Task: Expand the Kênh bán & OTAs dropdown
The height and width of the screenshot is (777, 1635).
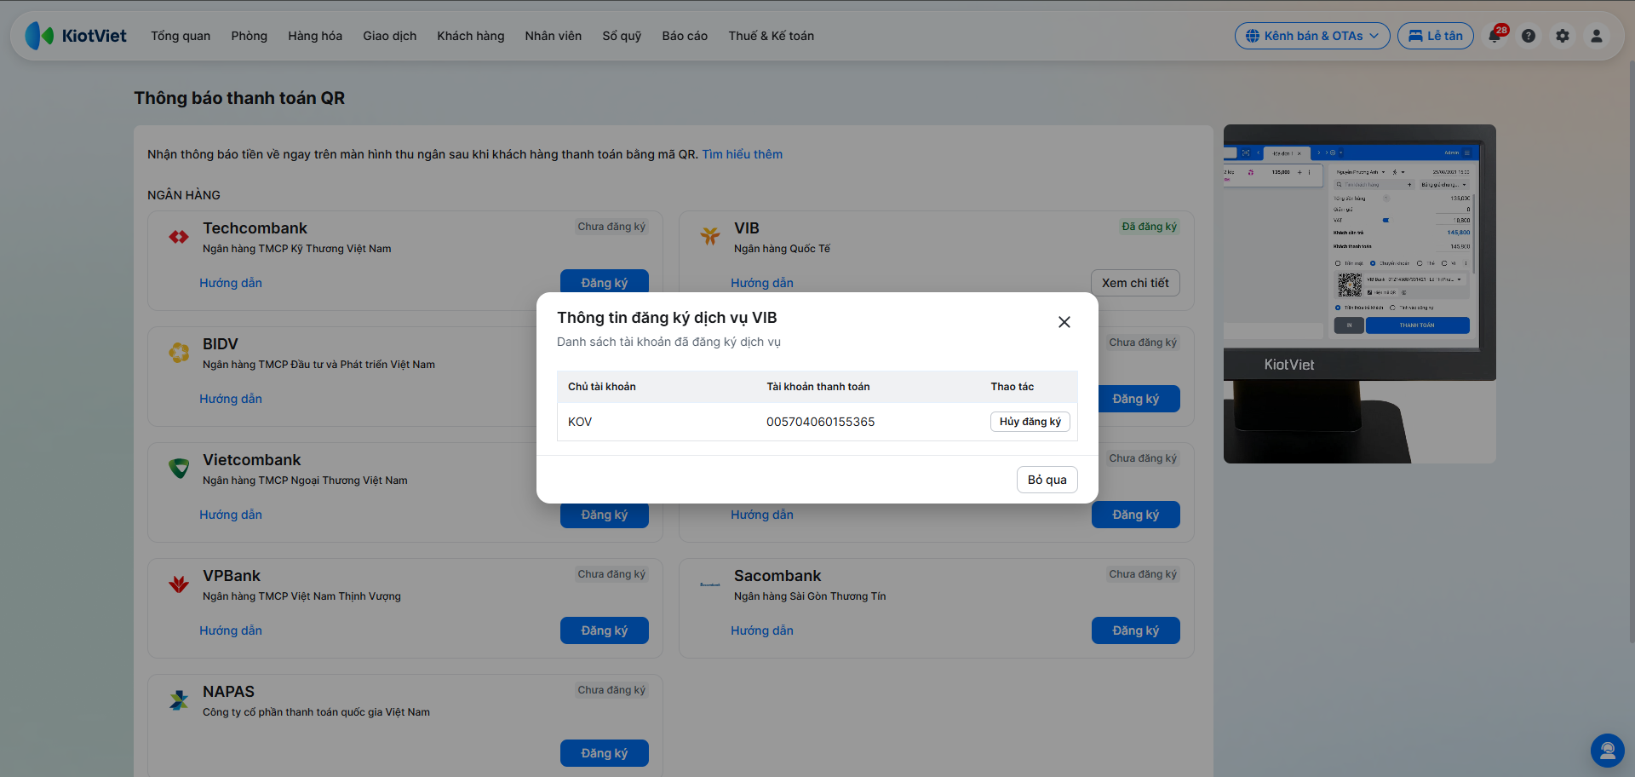Action: 1312,36
